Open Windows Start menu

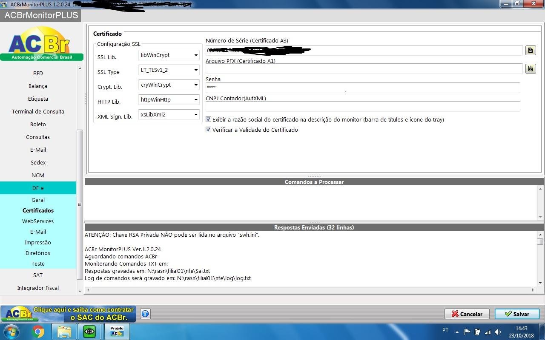tap(11, 331)
